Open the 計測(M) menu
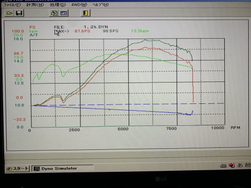 pos(35,5)
